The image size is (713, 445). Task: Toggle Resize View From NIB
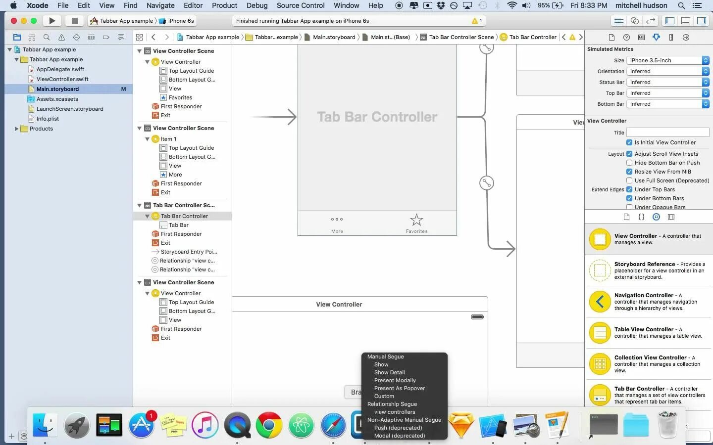[629, 172]
